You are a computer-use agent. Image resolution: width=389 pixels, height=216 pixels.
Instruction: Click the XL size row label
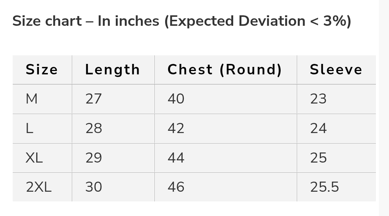click(x=34, y=158)
